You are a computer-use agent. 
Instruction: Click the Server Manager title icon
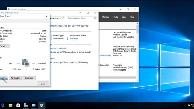click(9, 9)
